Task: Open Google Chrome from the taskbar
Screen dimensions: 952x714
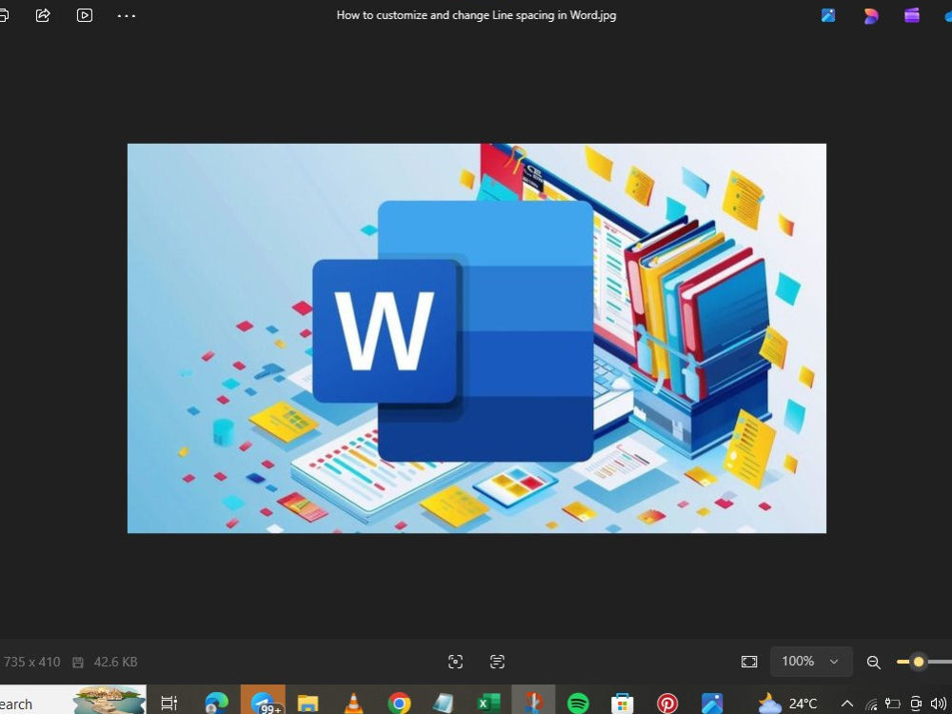Action: (399, 704)
